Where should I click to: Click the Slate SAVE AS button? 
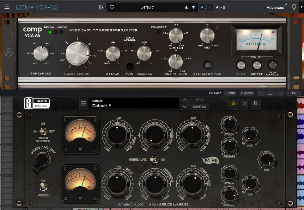(199, 107)
